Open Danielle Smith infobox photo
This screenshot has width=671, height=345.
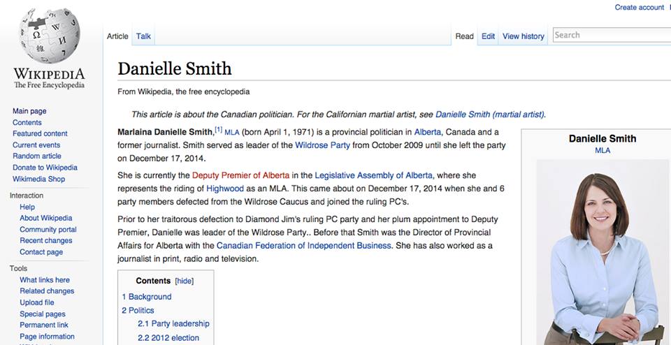click(x=603, y=252)
